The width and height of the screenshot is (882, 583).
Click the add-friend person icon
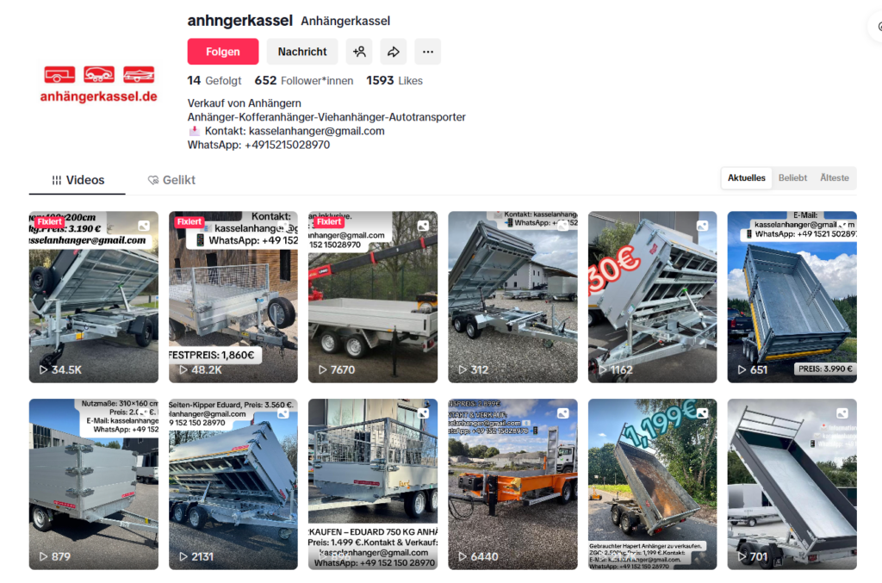(x=359, y=52)
